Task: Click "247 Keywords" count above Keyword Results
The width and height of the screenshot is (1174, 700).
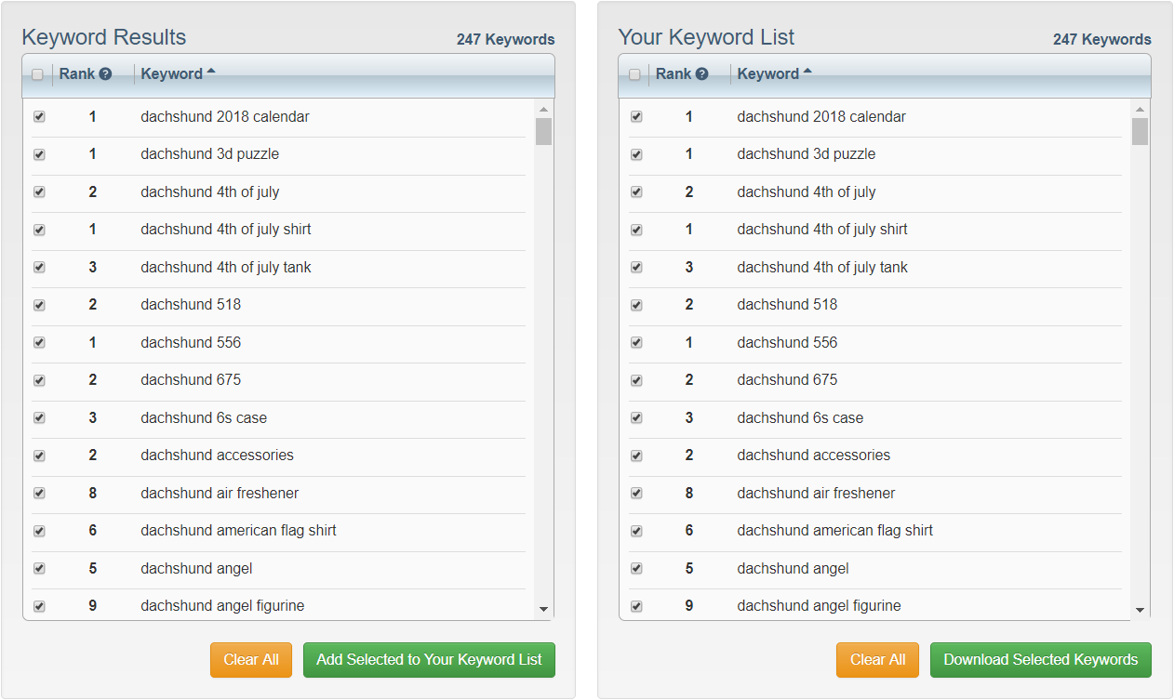Action: 506,40
